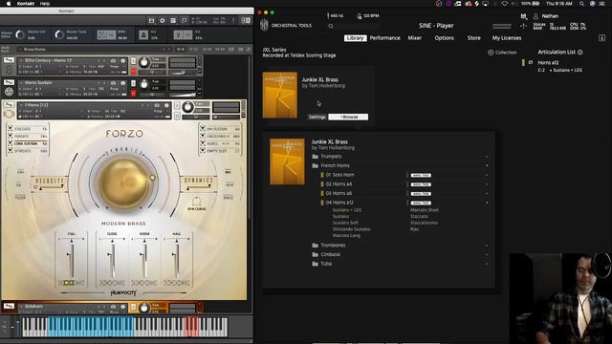The height and width of the screenshot is (344, 612).
Task: Open the Kontakt save menu disk icon
Action: (151, 20)
